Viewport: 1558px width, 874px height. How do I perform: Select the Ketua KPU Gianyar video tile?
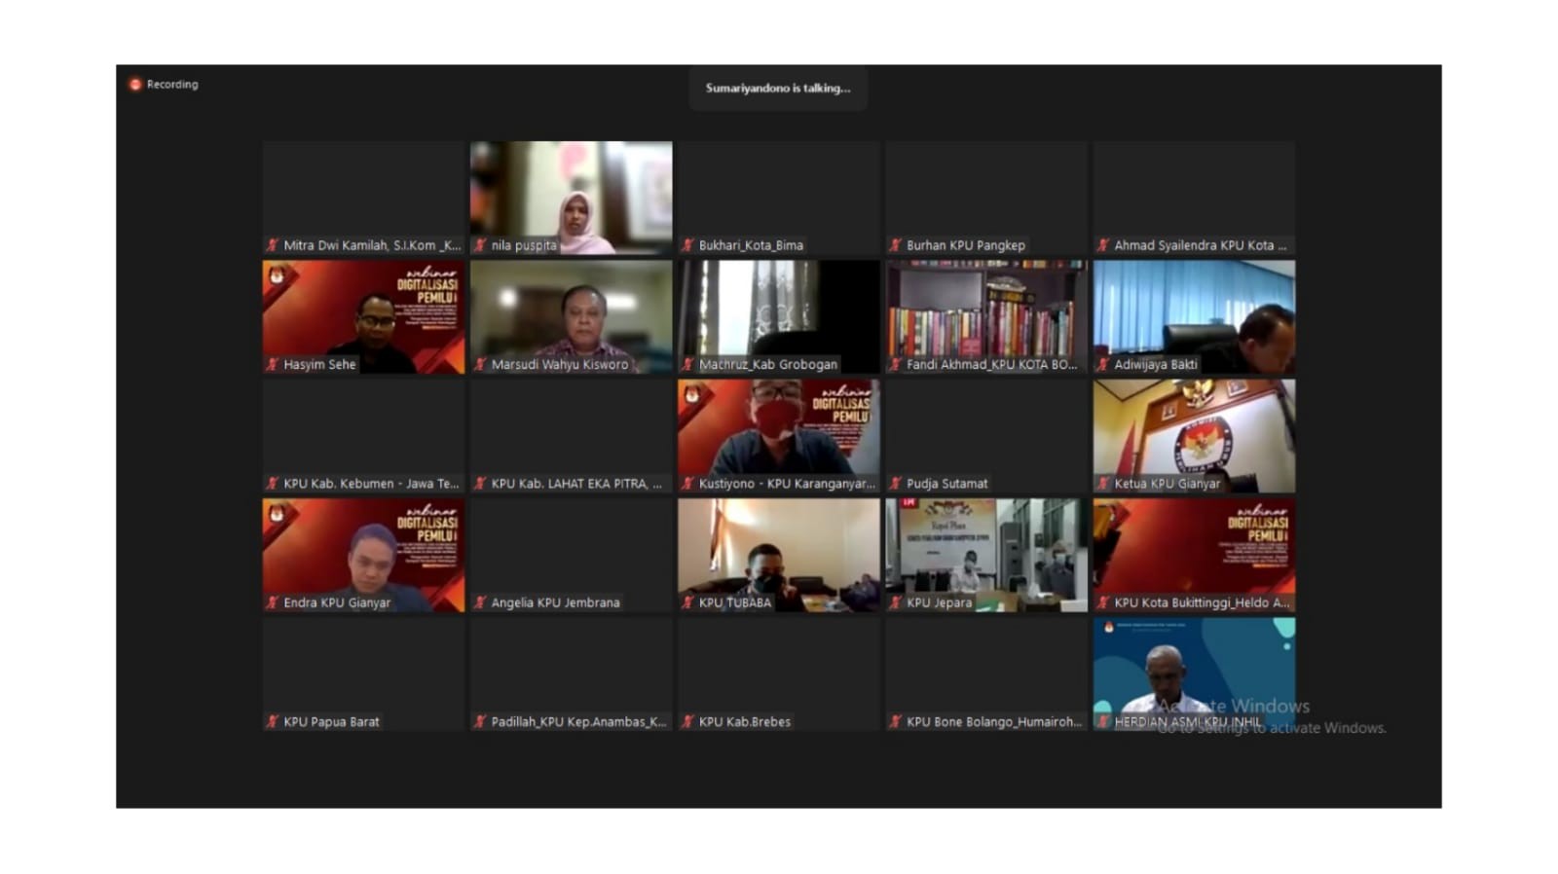tap(1194, 430)
